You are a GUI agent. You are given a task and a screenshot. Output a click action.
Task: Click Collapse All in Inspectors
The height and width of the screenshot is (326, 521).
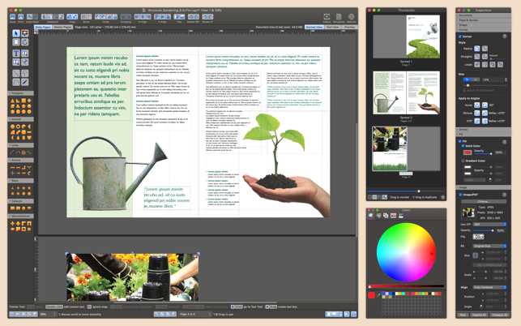[x=499, y=315]
